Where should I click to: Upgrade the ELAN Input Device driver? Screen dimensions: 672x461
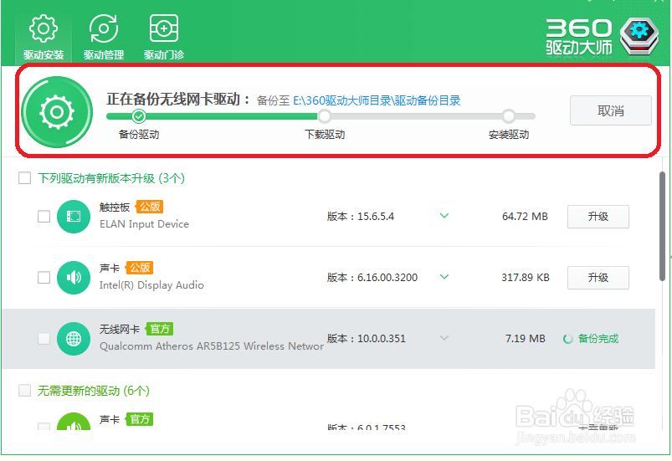tap(598, 217)
